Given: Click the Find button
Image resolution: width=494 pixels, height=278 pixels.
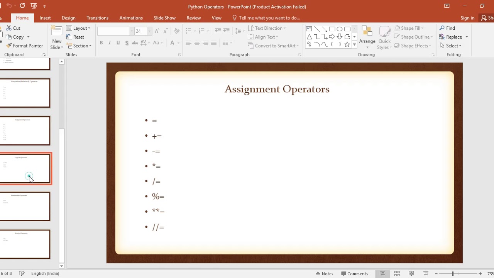Looking at the screenshot, I should [x=447, y=28].
